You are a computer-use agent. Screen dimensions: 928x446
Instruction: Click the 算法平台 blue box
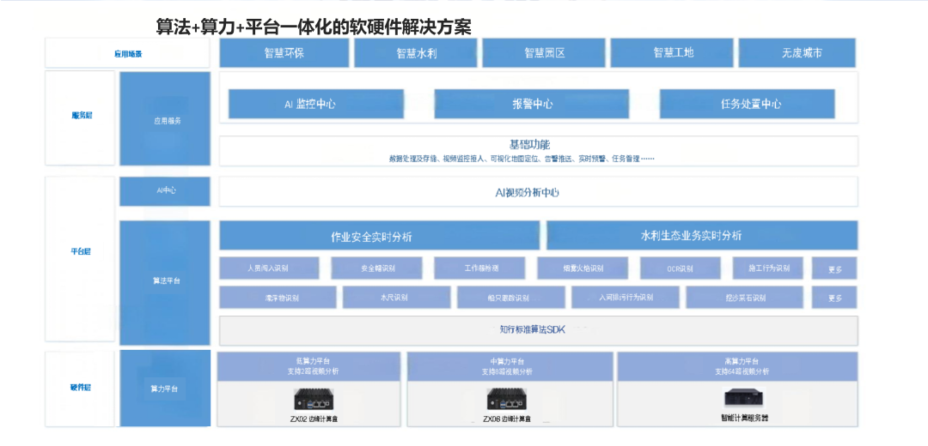[x=164, y=282]
